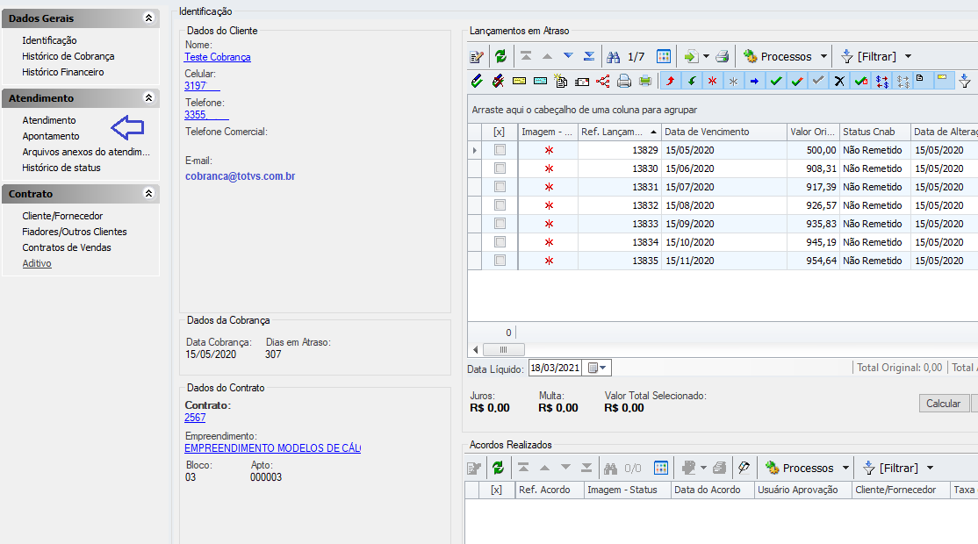Open binoculars search in Lançamentos toolbar
Image resolution: width=978 pixels, height=544 pixels.
click(613, 57)
